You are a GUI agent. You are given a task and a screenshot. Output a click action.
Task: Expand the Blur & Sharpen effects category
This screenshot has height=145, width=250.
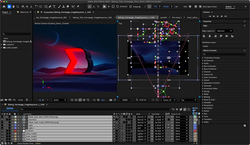click(210, 66)
